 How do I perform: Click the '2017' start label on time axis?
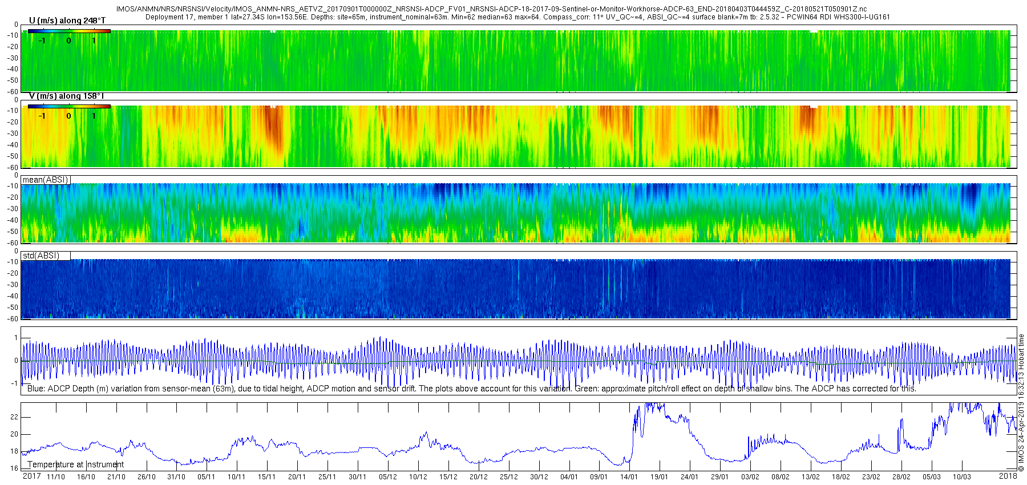[x=31, y=476]
